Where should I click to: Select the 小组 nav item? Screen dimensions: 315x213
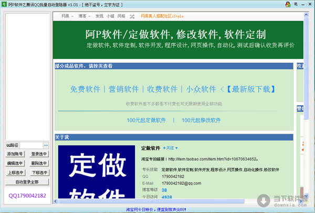point(110,16)
